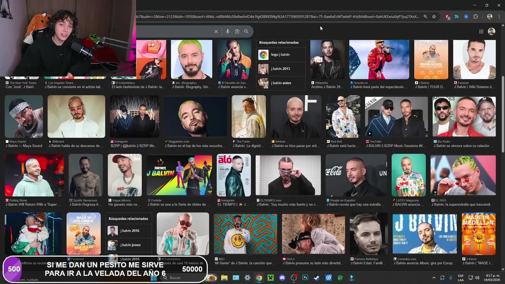Select related search 'logo j balvin'

tap(281, 55)
